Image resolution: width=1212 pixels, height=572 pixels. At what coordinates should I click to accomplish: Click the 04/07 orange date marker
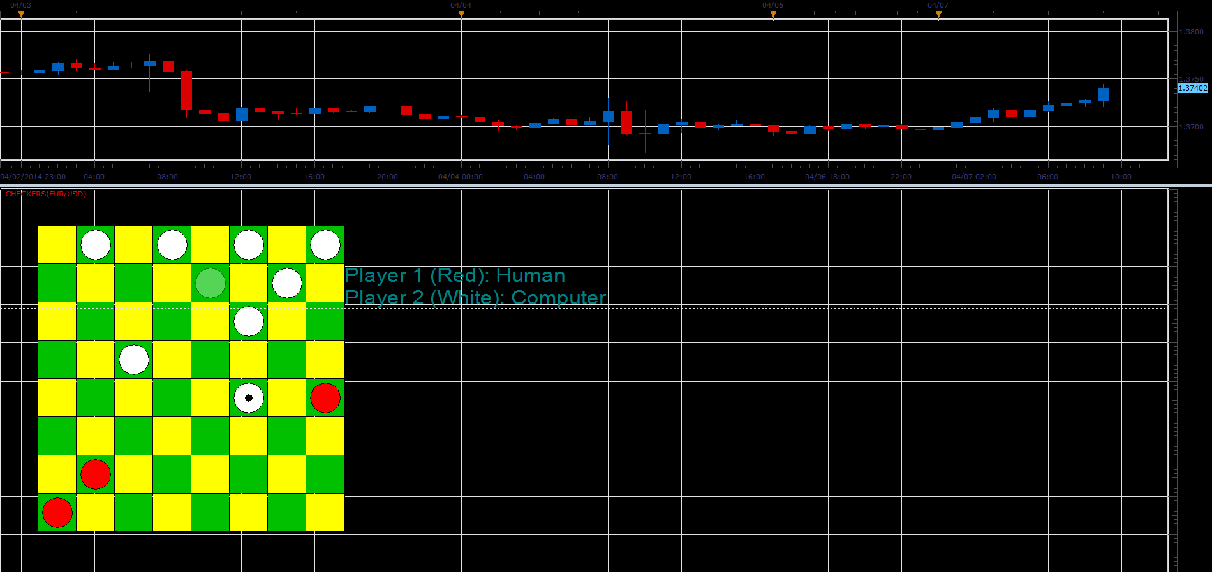point(938,14)
